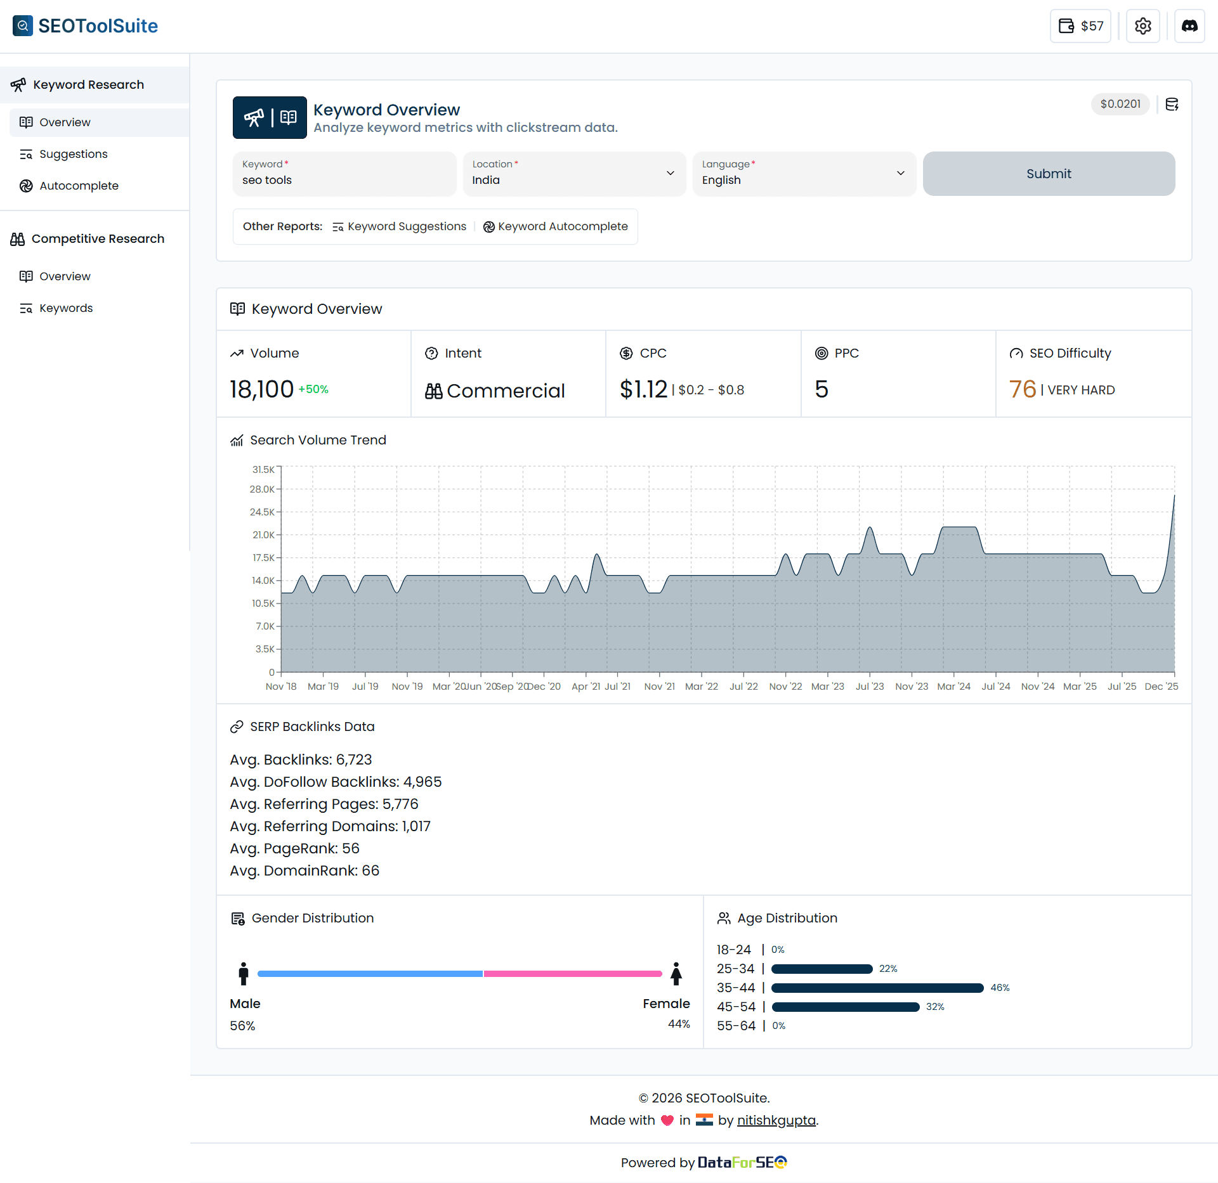The image size is (1218, 1183).
Task: Select Keyword Research sidebar section
Action: pos(95,85)
